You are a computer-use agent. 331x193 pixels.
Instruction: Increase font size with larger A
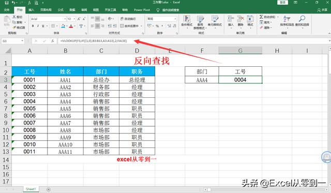79,19
